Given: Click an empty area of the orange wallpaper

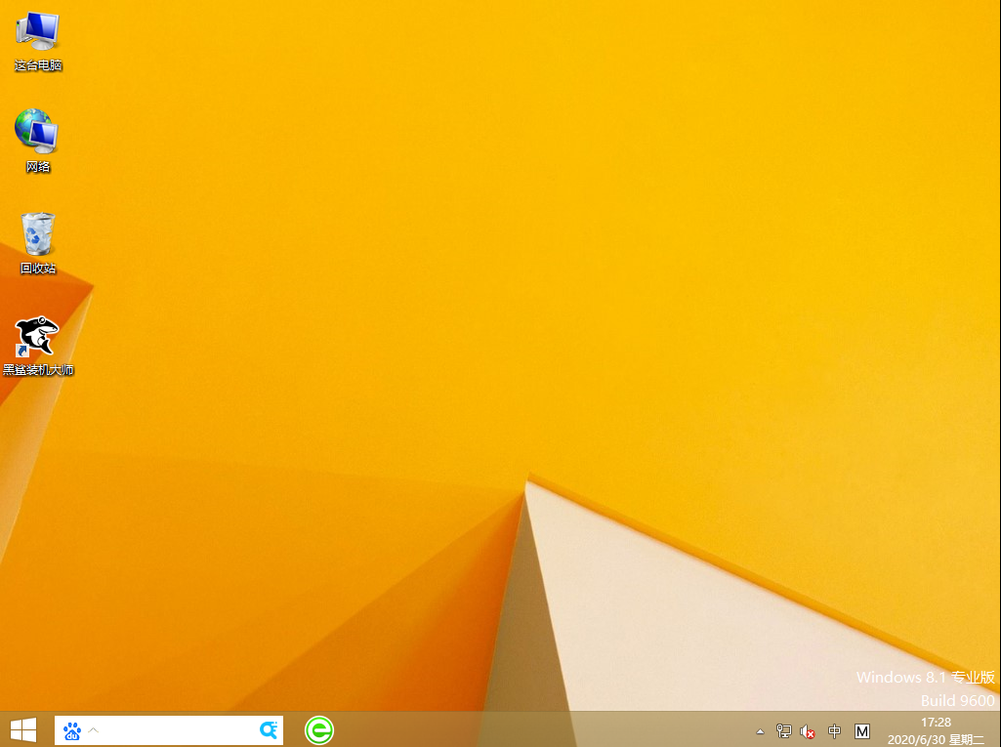Looking at the screenshot, I should point(488,293).
